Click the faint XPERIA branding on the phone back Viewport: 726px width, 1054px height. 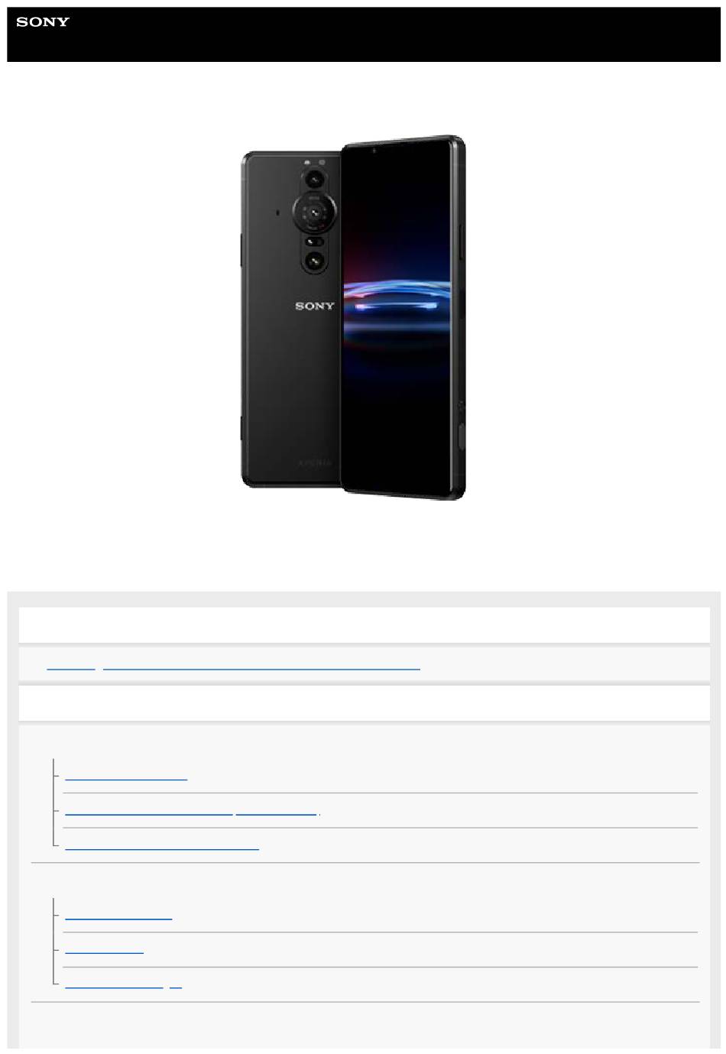point(315,462)
